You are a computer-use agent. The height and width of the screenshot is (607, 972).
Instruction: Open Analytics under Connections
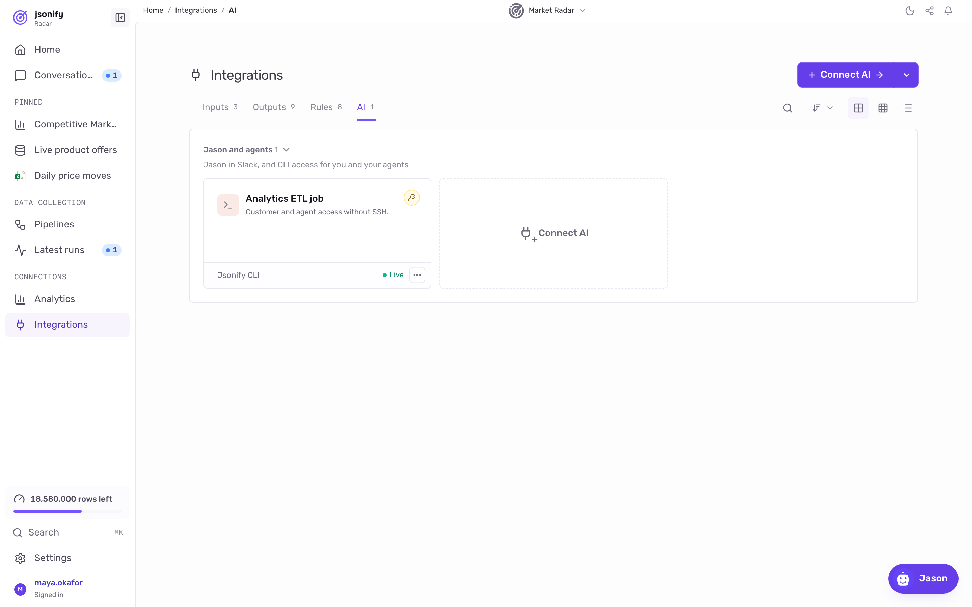coord(67,299)
